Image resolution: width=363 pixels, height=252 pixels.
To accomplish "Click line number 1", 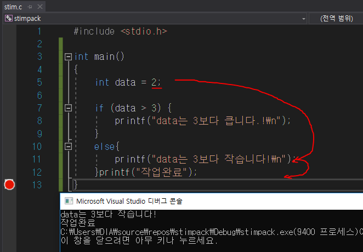I will (39, 31).
